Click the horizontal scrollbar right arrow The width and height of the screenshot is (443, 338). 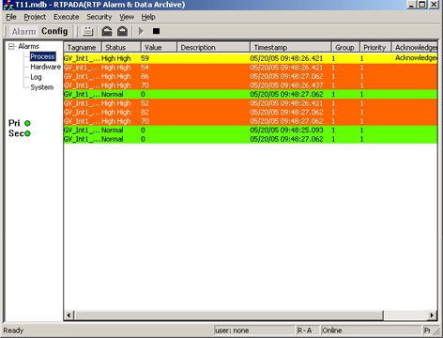pos(433,315)
